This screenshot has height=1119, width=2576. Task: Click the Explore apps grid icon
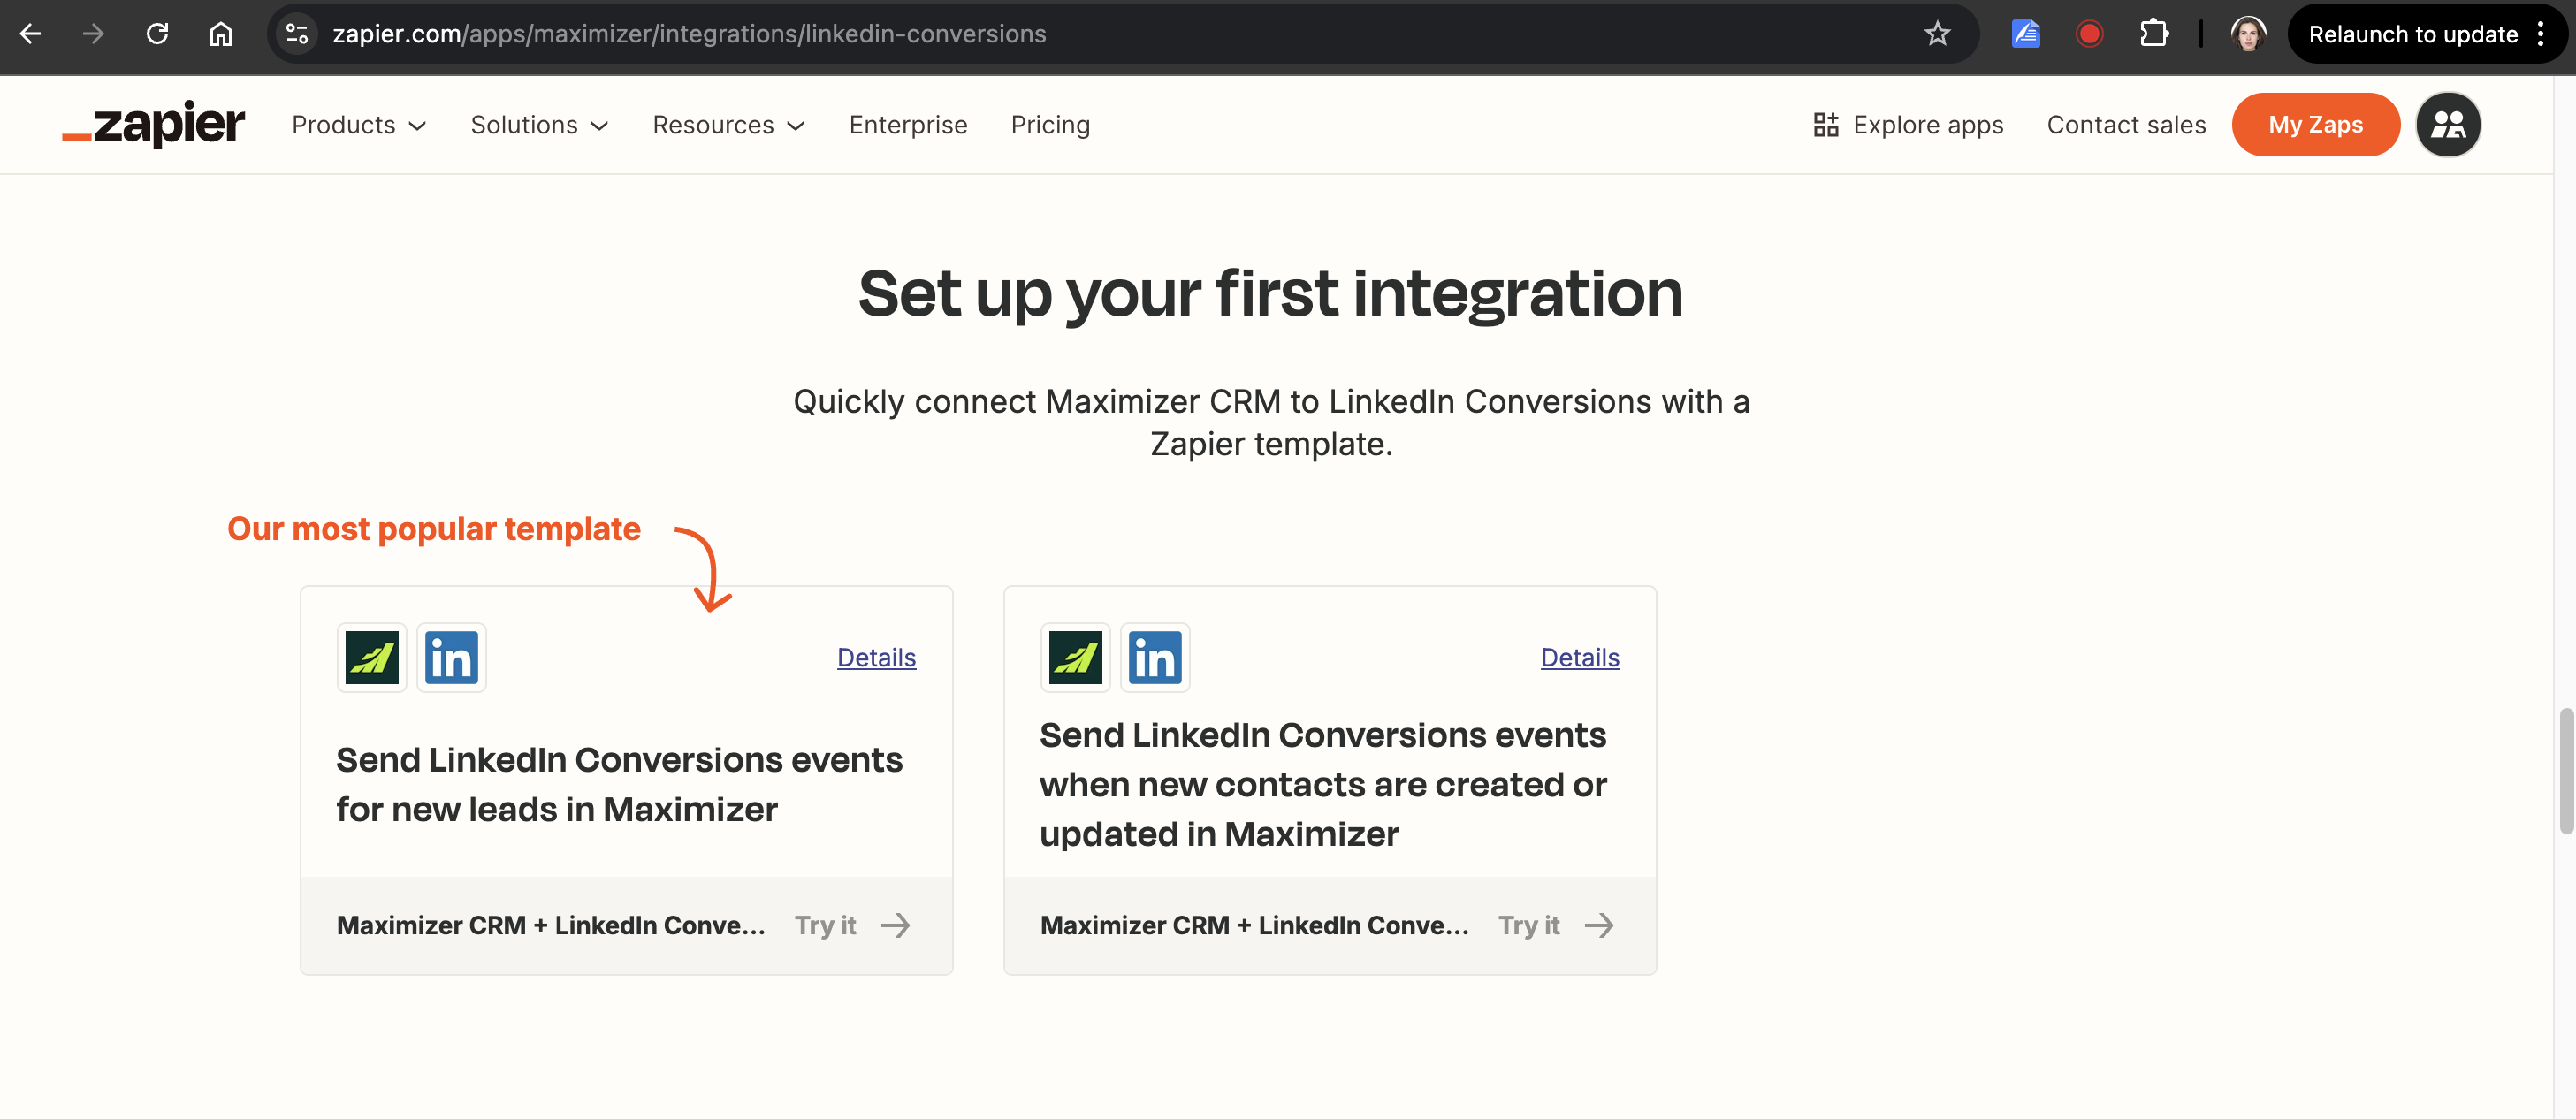click(x=1826, y=124)
